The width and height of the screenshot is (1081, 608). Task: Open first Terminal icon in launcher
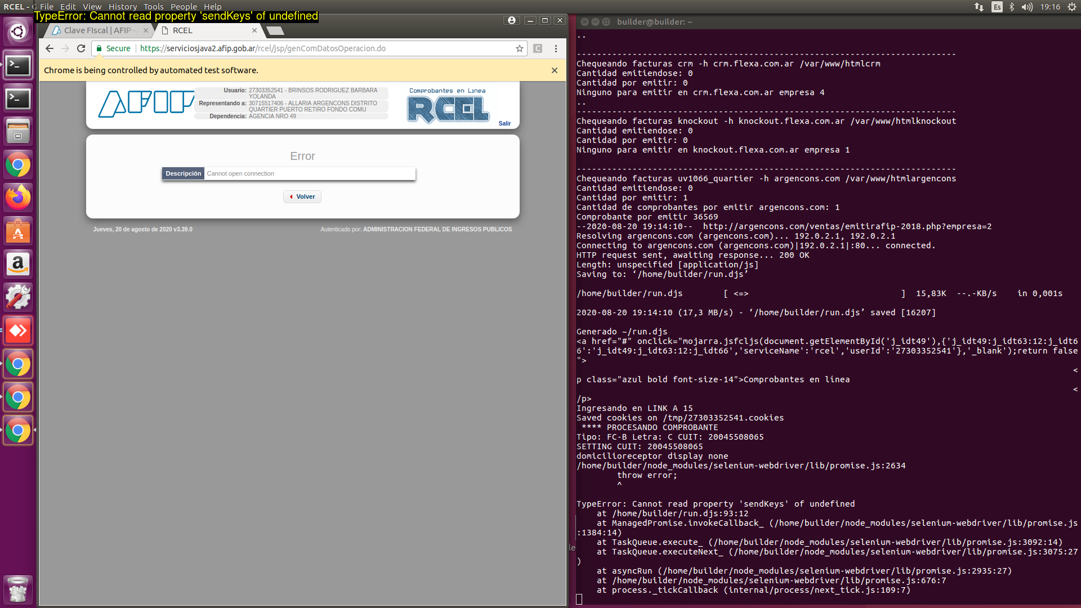point(18,65)
